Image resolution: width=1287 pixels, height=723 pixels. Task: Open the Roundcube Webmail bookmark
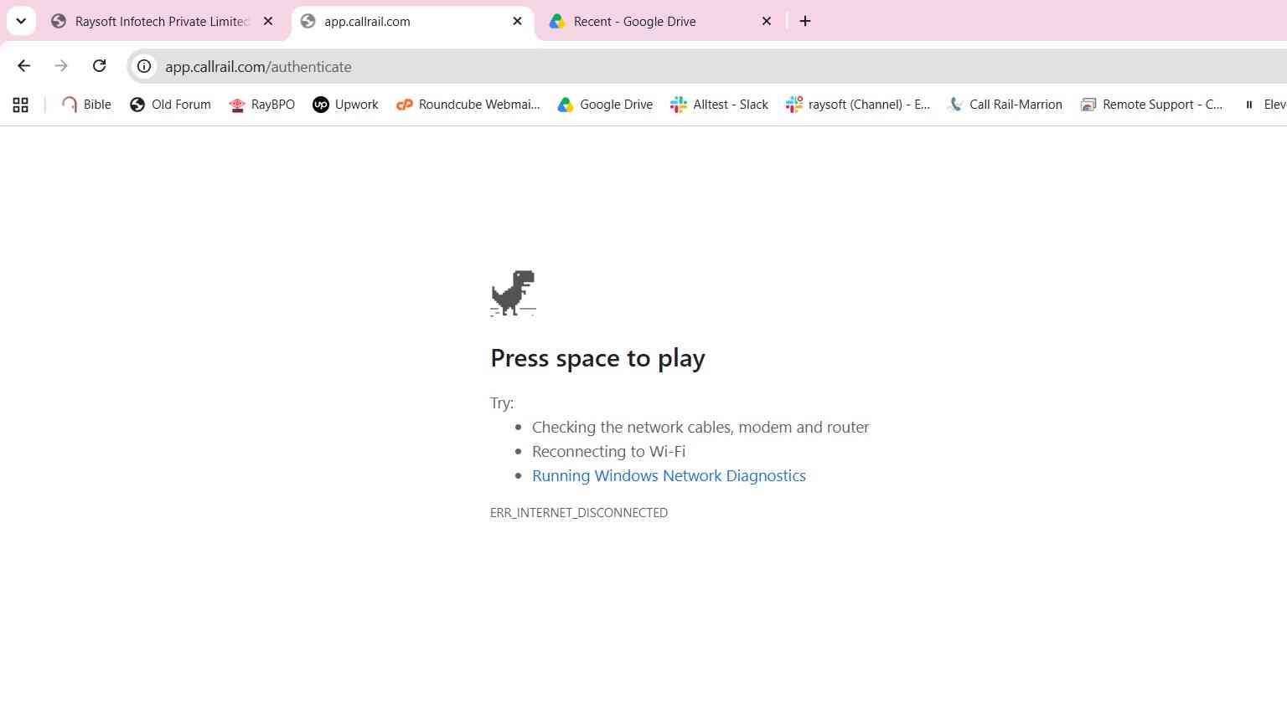click(468, 105)
